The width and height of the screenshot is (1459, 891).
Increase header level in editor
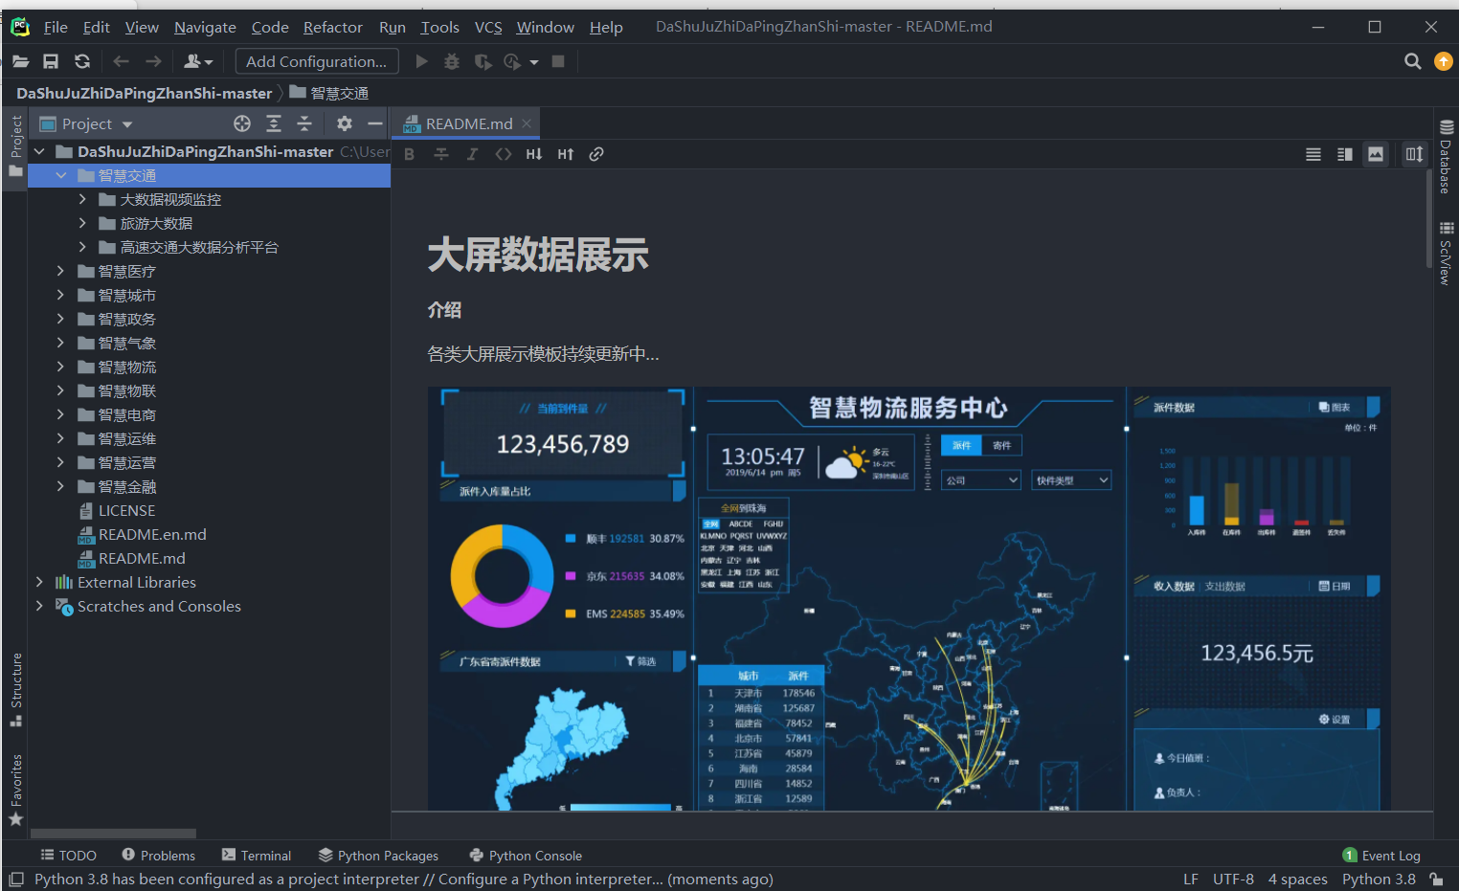(x=566, y=154)
